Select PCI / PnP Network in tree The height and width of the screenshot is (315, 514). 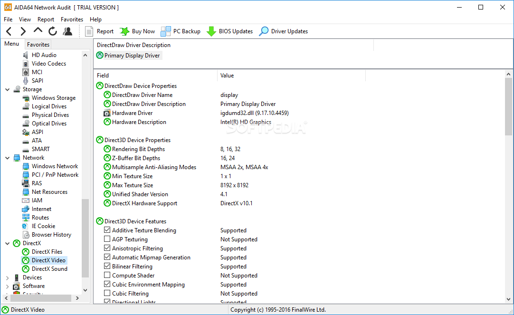[x=55, y=175]
